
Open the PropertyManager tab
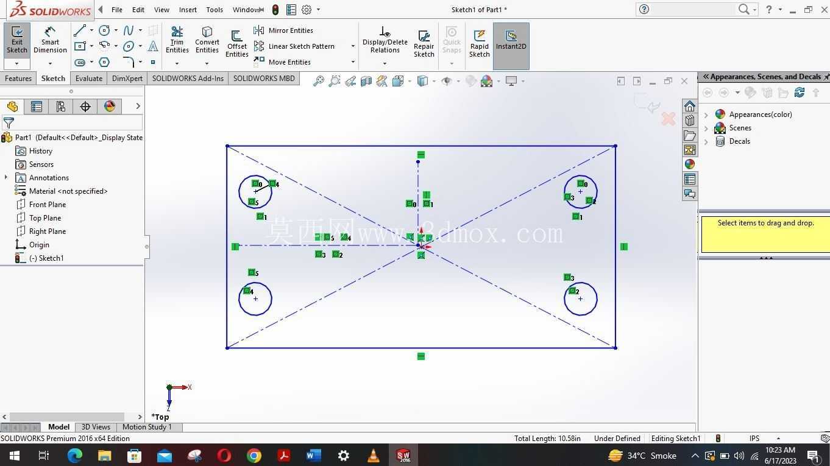pos(37,107)
